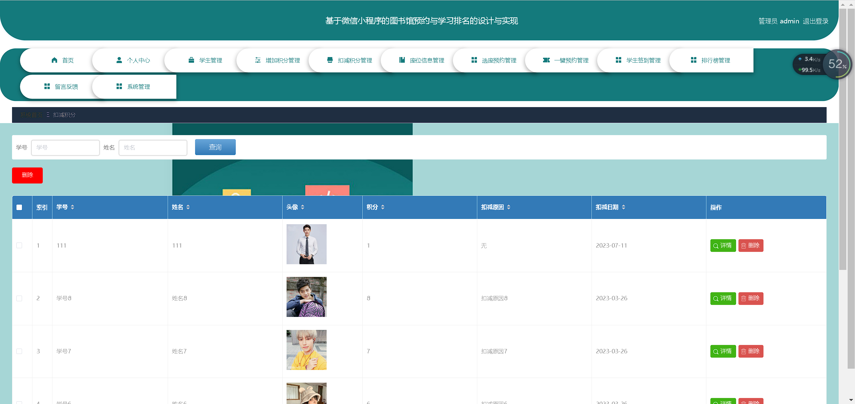Sort by 积分 column arrows
This screenshot has width=855, height=404.
(x=383, y=207)
